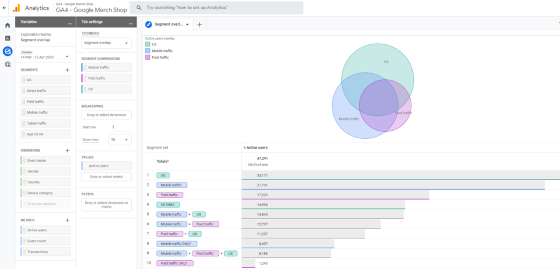Click the search box
The image size is (560, 269).
coord(216,8)
